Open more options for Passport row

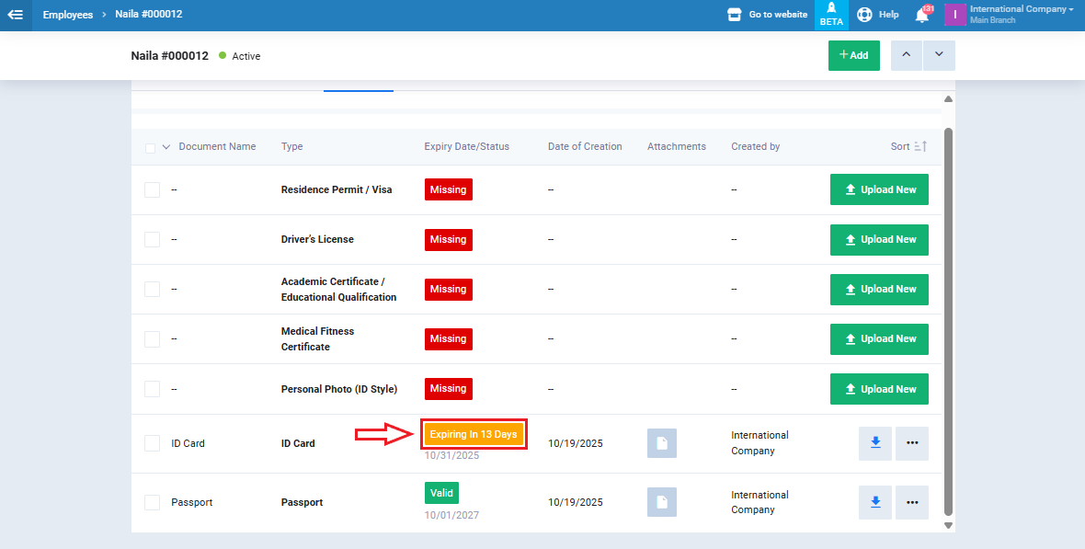pos(912,502)
